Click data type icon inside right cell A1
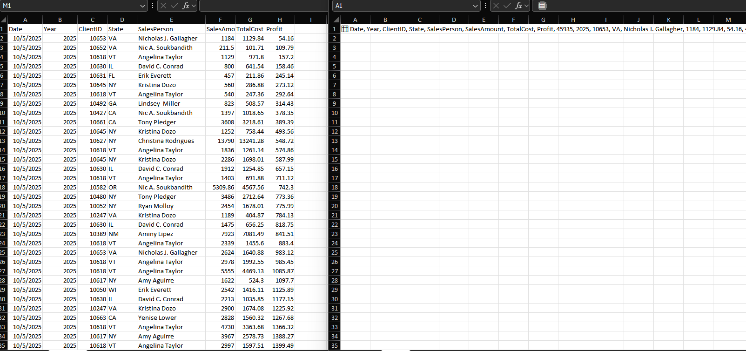This screenshot has width=746, height=351. coord(345,29)
